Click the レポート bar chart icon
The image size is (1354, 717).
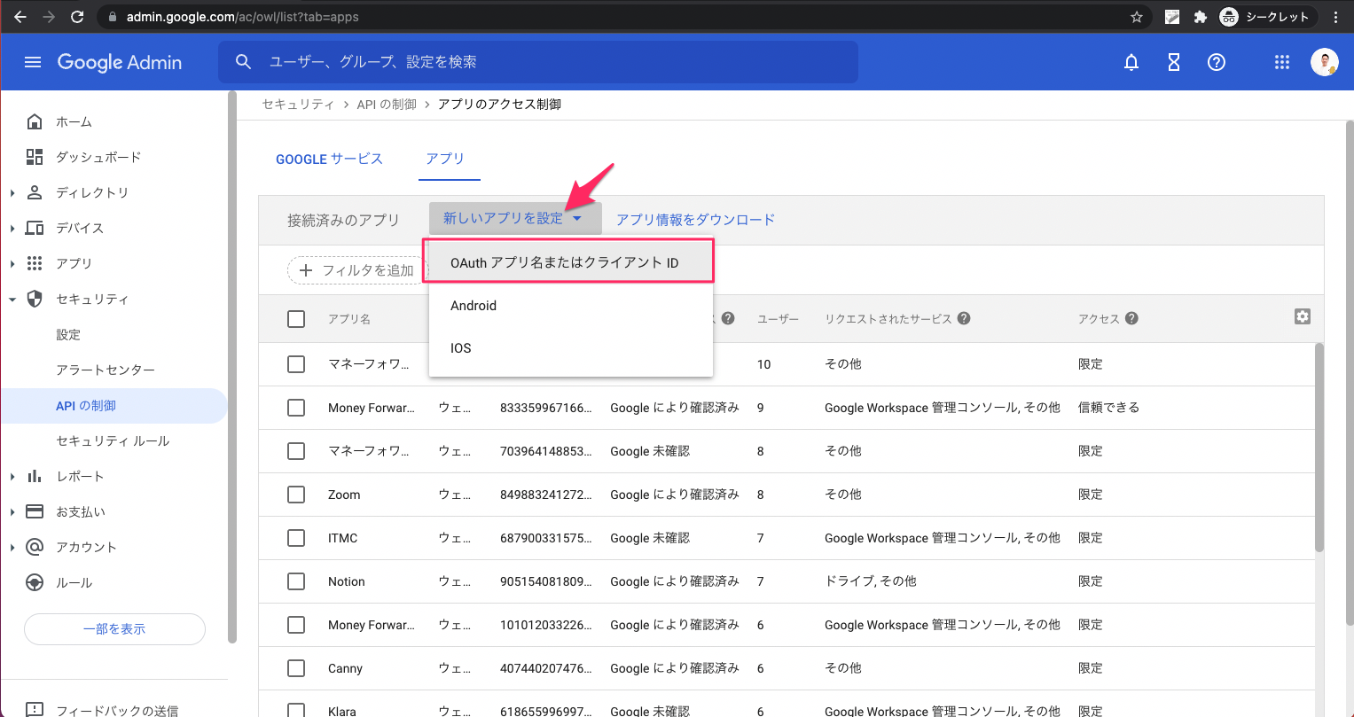pos(35,476)
